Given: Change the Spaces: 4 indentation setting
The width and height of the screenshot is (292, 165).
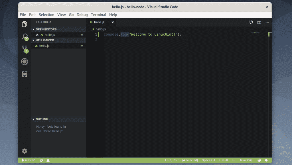Looking at the screenshot, I should click(208, 160).
